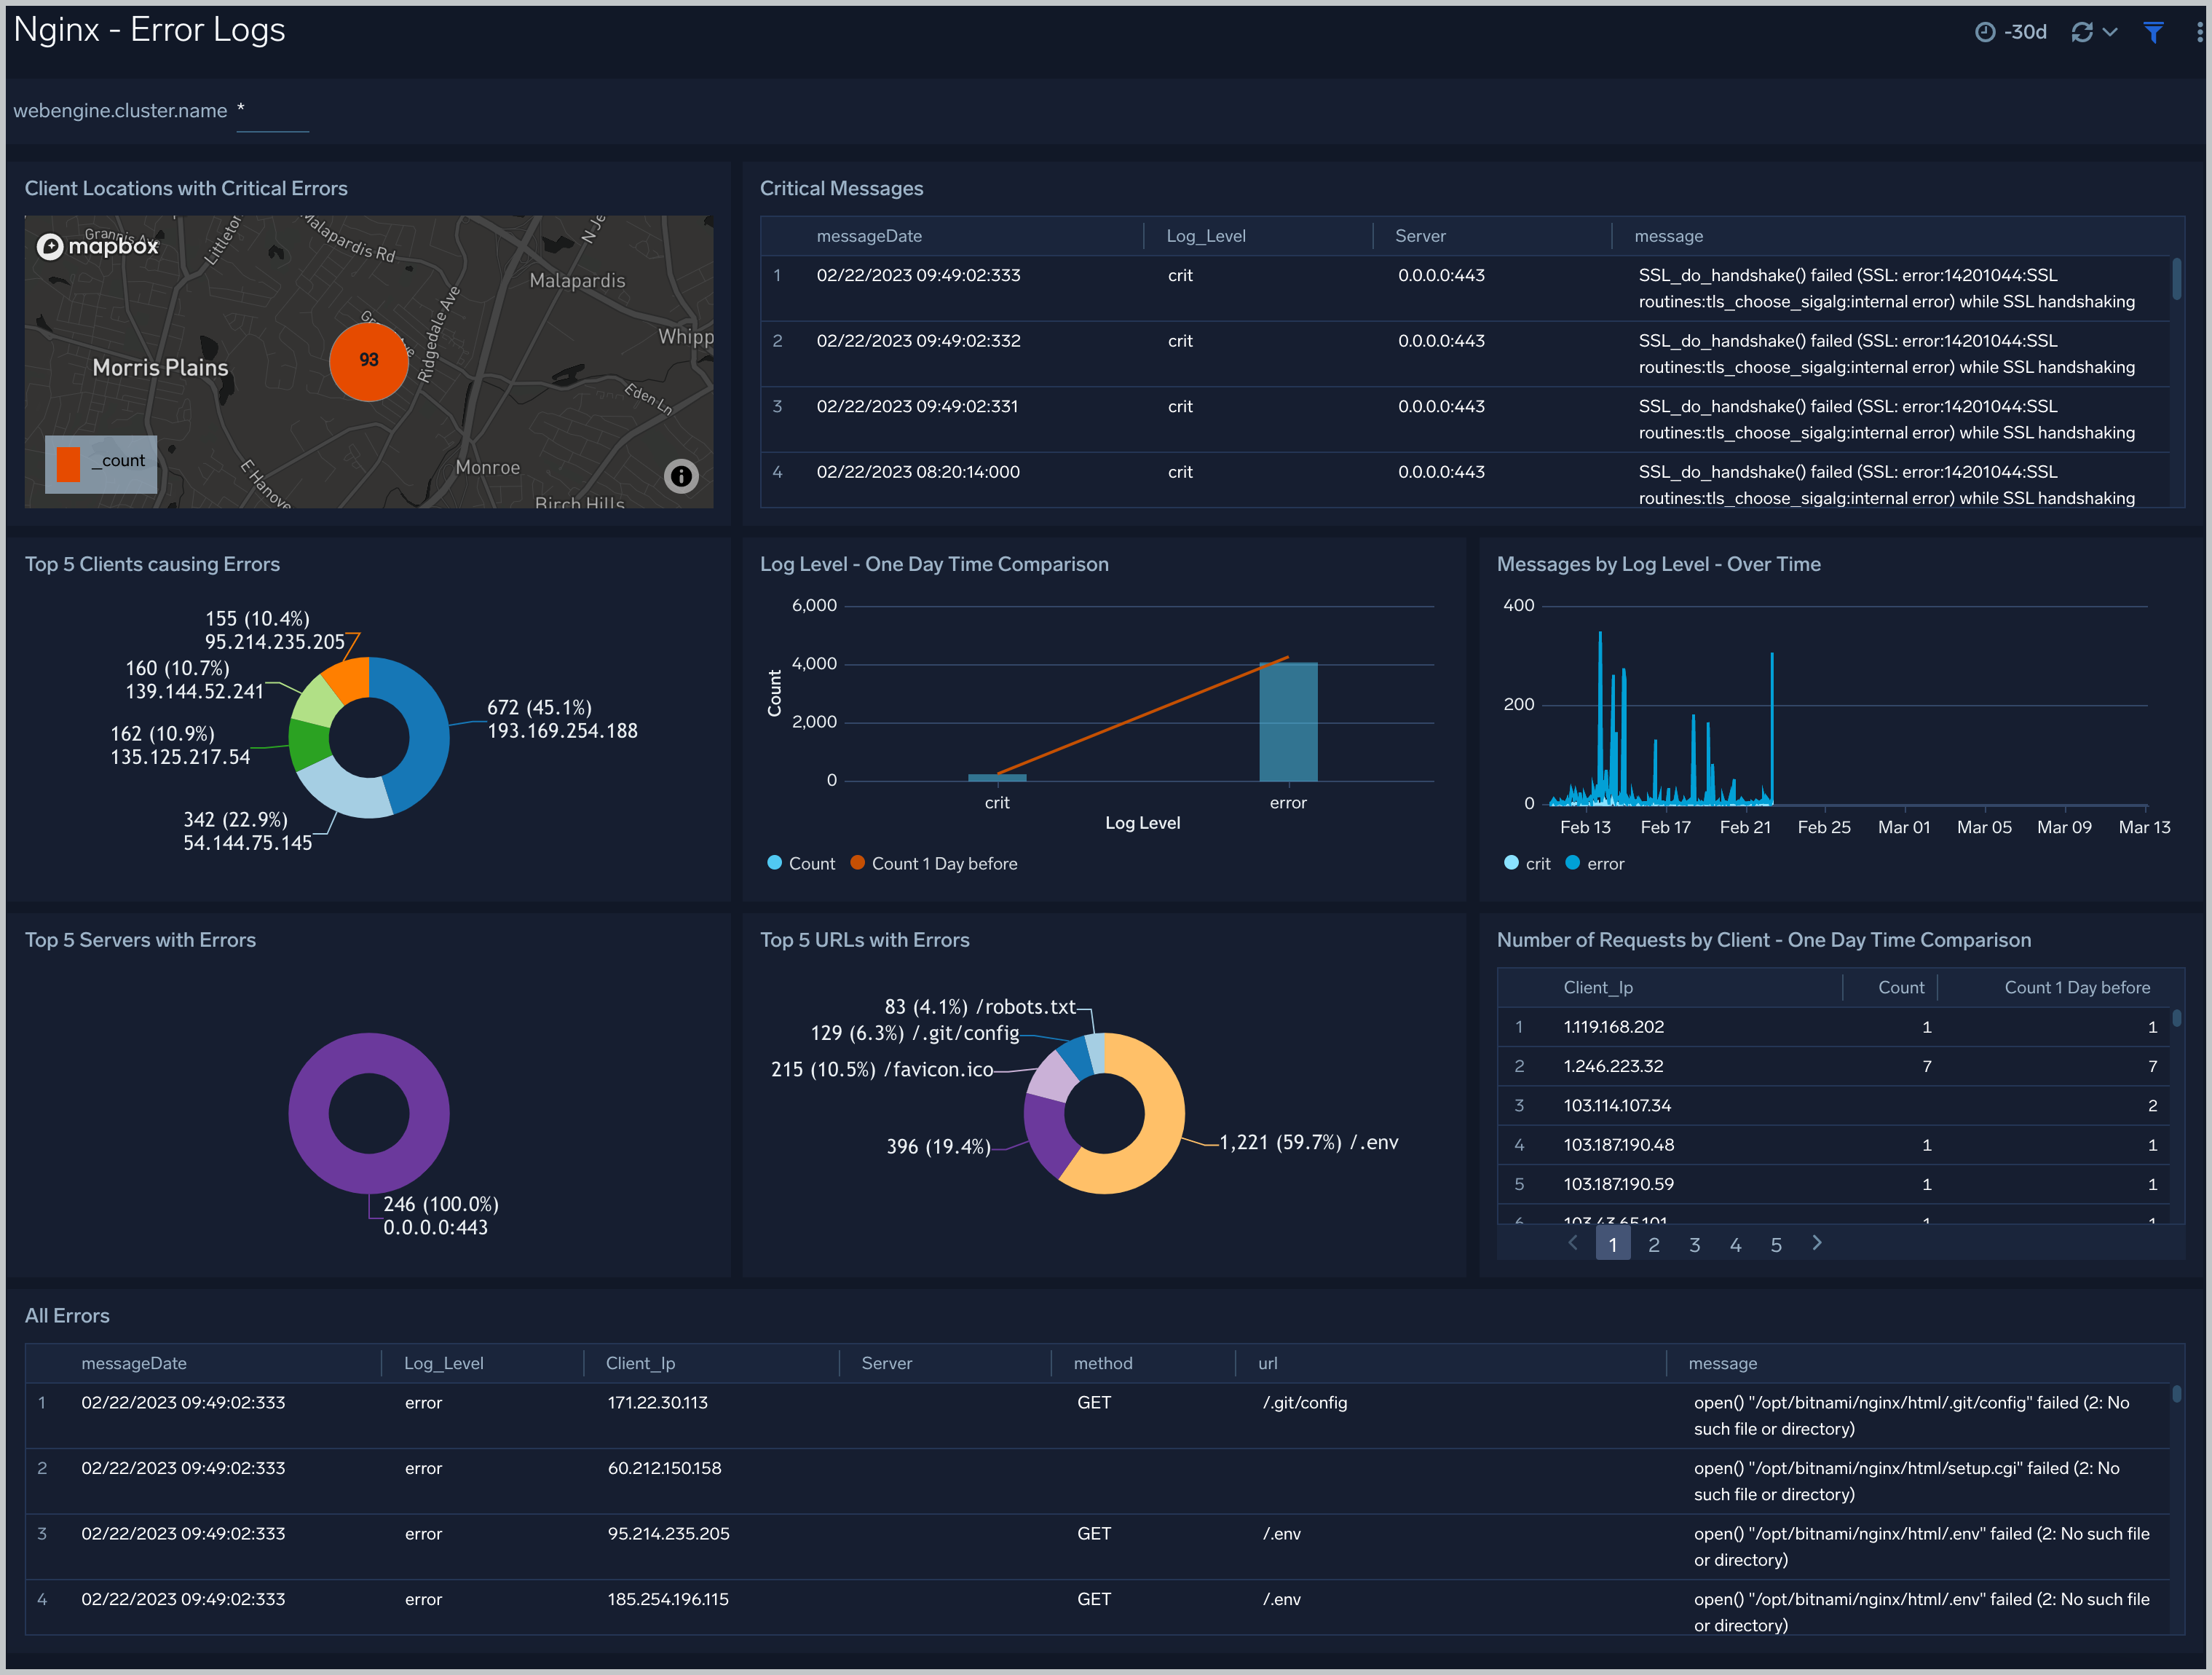Click the error bar in Log Level chart

point(1288,722)
